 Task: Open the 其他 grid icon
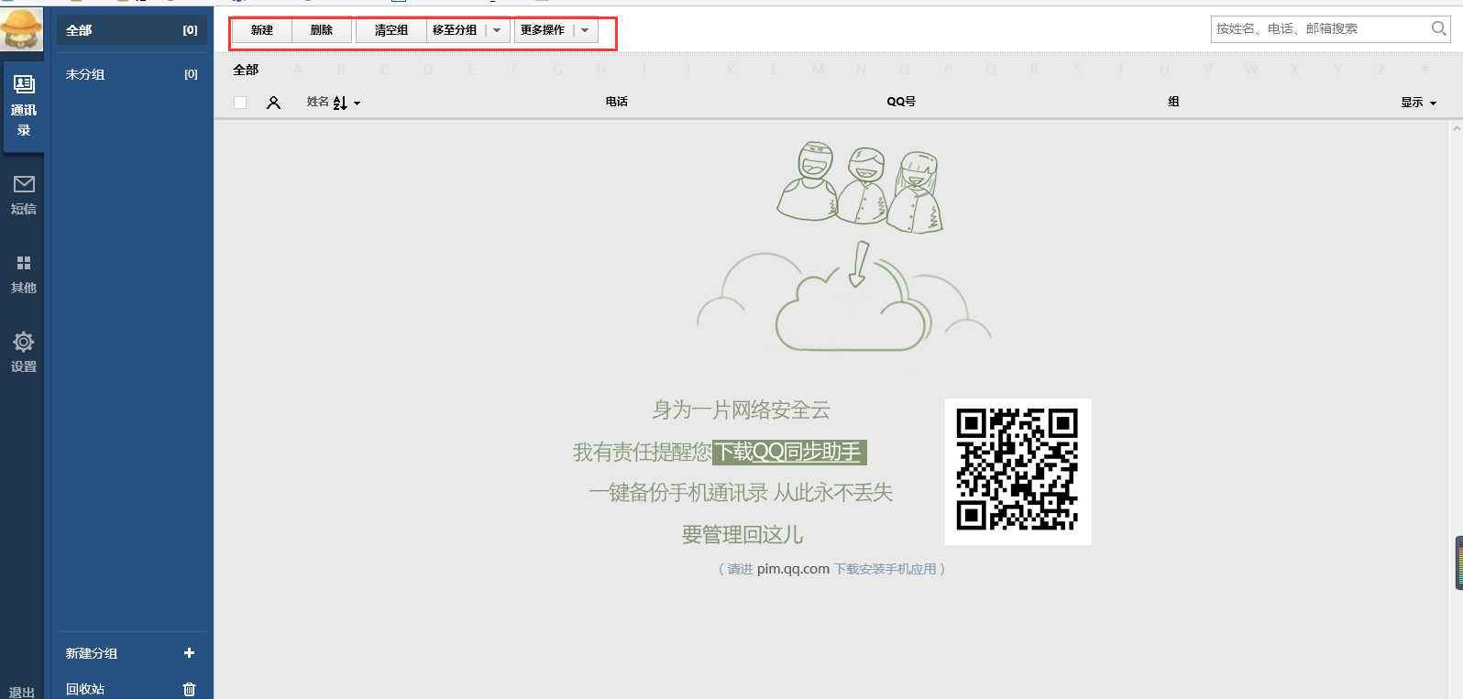(24, 264)
